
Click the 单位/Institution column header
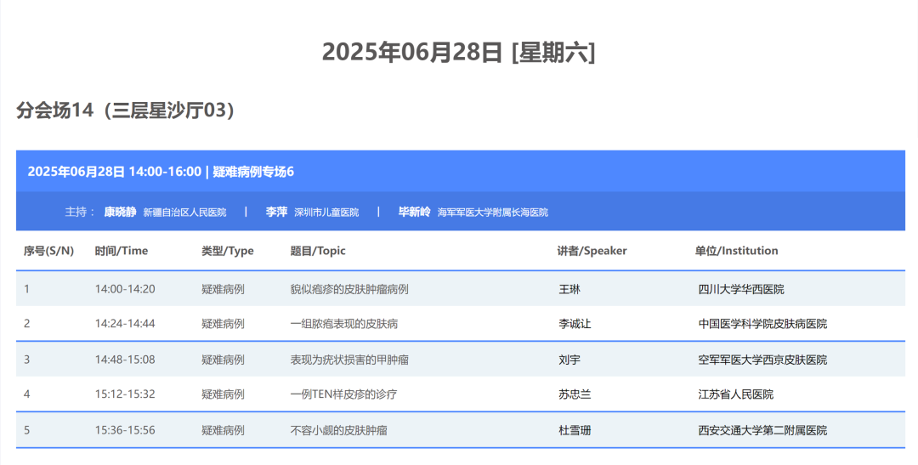click(x=736, y=251)
